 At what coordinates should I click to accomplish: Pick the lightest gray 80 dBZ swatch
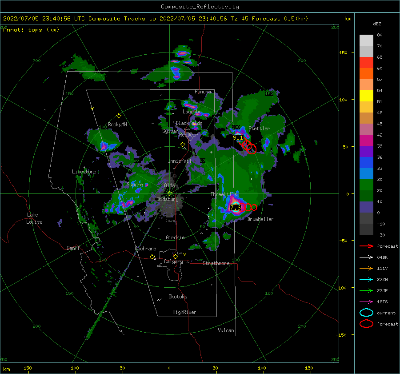(366, 40)
